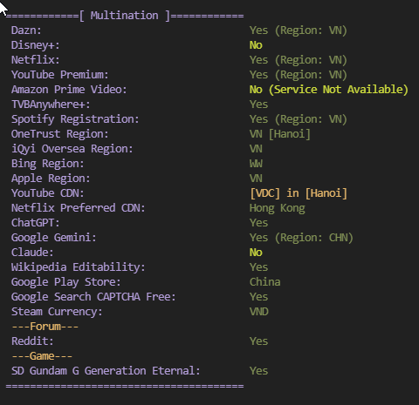This screenshot has height=405, width=419.
Task: Click the Steam Currency VND value
Action: [259, 312]
